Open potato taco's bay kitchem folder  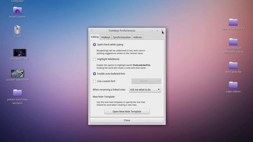17,93
